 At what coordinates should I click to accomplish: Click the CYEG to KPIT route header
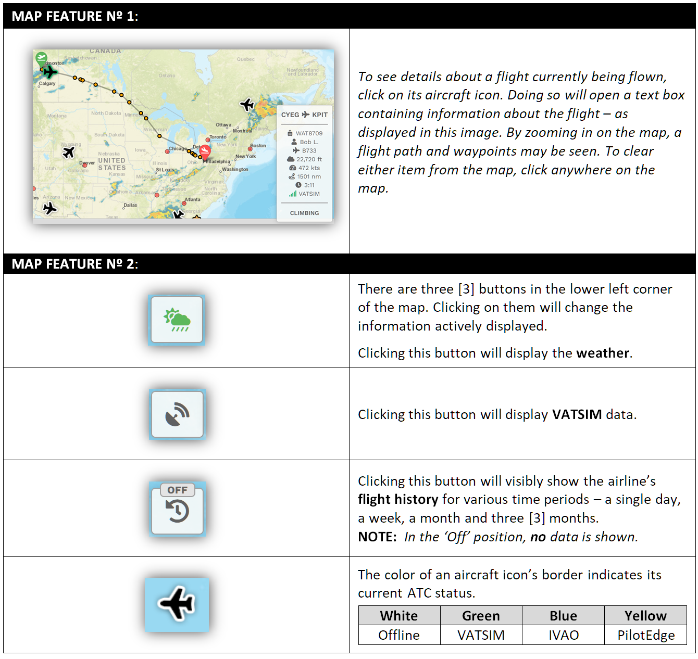(x=304, y=115)
